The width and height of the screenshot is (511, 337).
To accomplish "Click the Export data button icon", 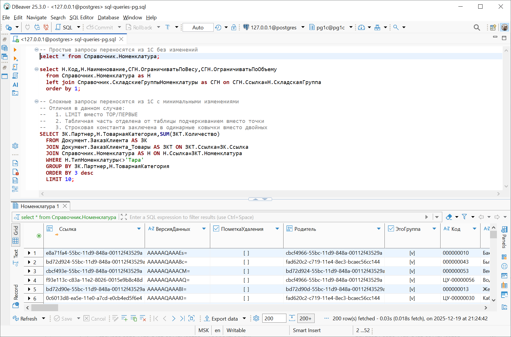I will [207, 319].
